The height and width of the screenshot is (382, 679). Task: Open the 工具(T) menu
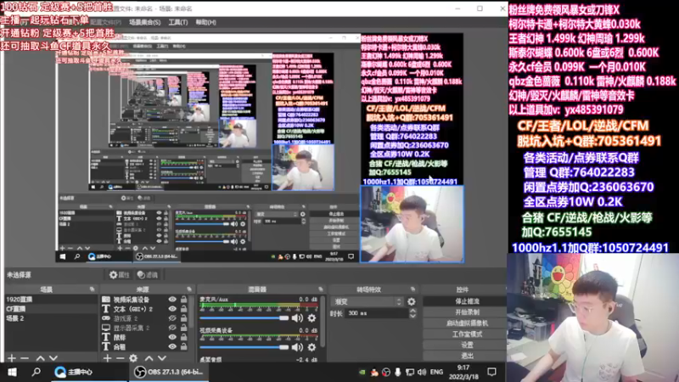click(178, 22)
